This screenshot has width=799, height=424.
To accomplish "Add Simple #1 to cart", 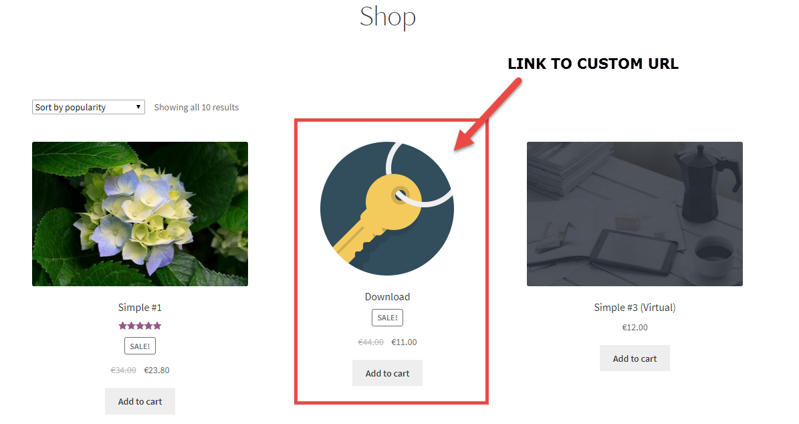I will [140, 401].
